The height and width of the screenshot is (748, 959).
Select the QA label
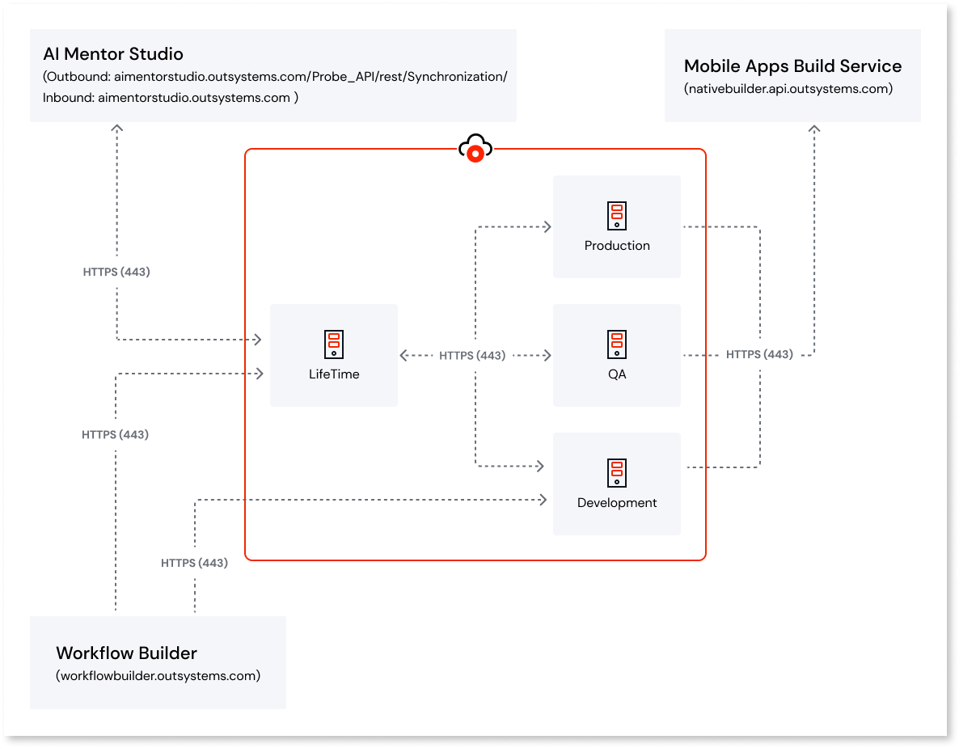(617, 374)
